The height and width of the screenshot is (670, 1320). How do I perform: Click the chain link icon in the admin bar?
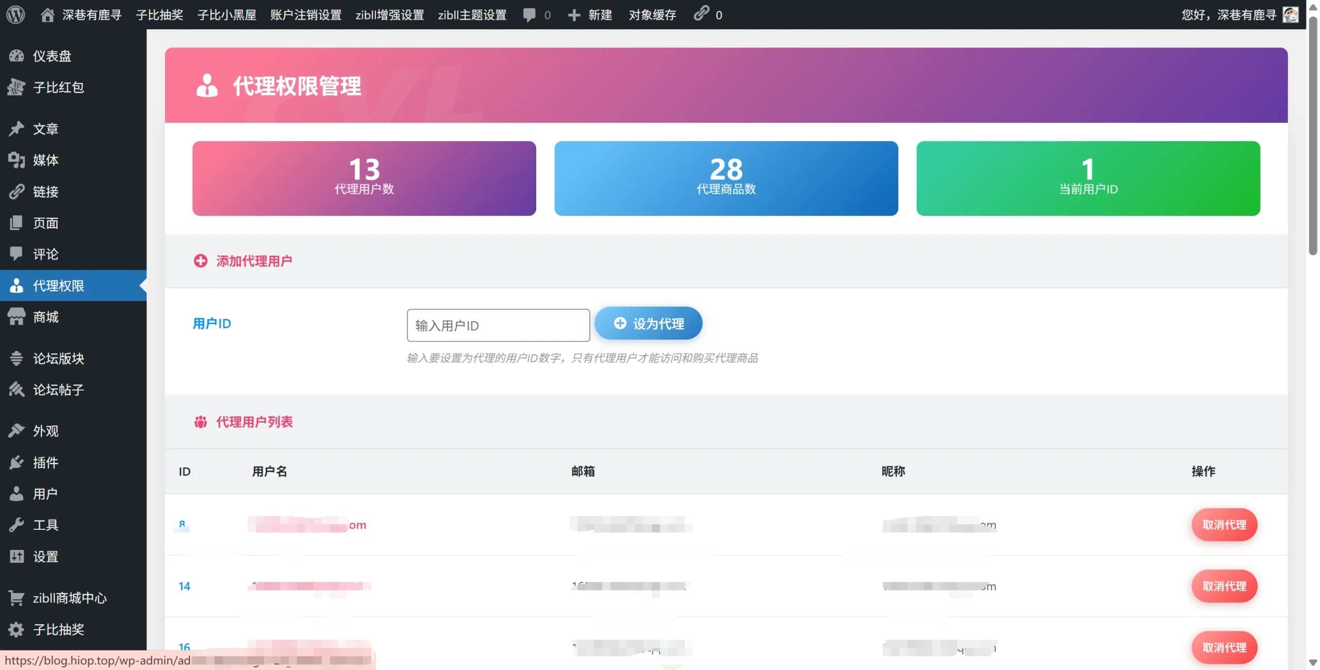point(701,13)
